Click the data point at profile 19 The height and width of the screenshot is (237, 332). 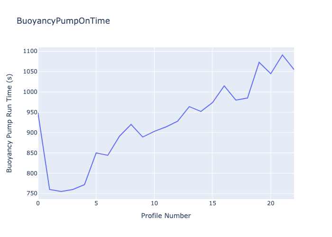coord(259,62)
